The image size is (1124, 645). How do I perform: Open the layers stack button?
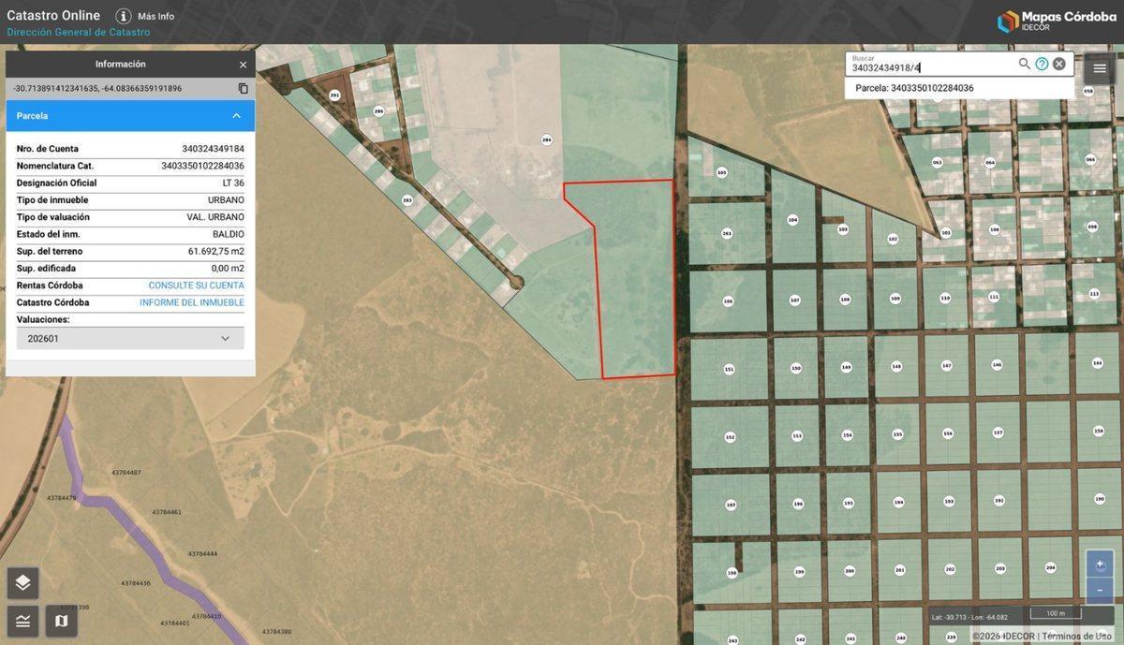(x=23, y=583)
